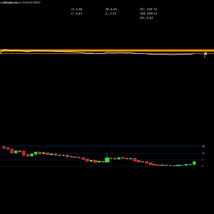The height and width of the screenshot is (214, 214).
Task: Click the tall green candle with long upper wick
Action: (x=107, y=160)
